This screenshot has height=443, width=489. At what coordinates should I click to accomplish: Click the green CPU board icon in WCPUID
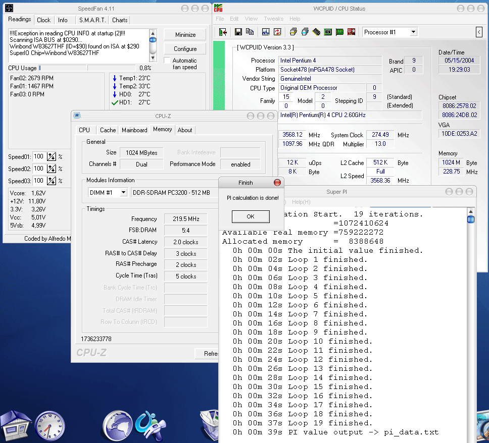(x=328, y=32)
